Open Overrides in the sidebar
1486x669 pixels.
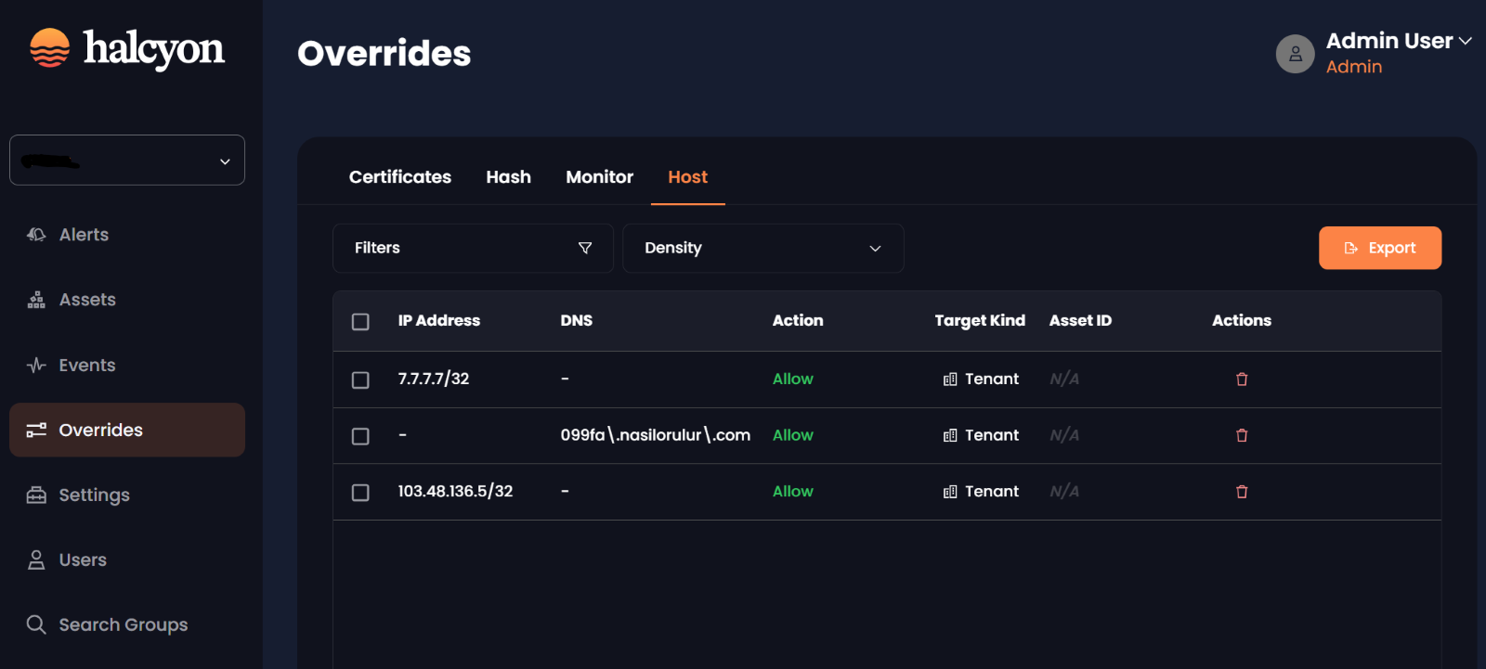pyautogui.click(x=127, y=430)
